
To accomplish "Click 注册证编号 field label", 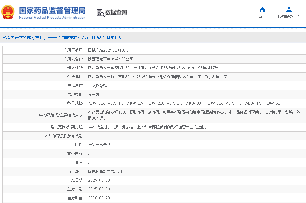I will (73, 50).
